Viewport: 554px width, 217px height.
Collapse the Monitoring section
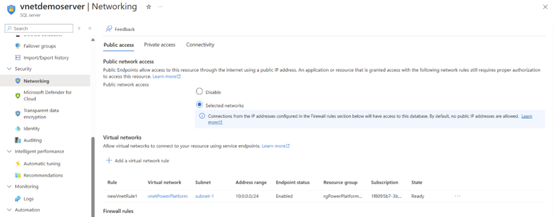(9, 187)
